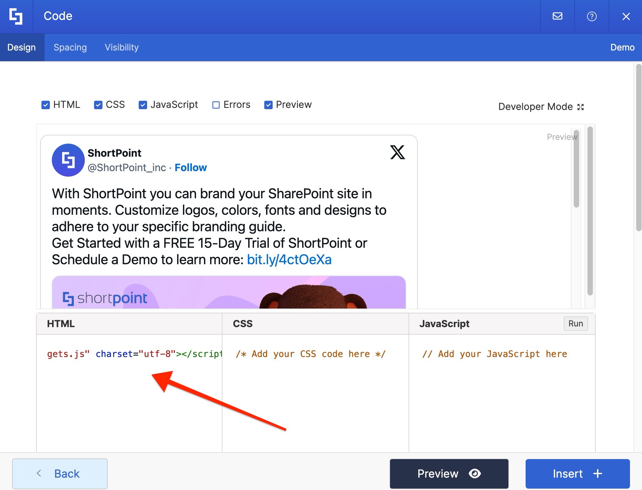Switch to the Design tab

click(22, 47)
